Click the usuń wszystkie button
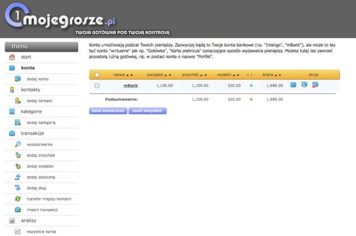 [x=148, y=111]
